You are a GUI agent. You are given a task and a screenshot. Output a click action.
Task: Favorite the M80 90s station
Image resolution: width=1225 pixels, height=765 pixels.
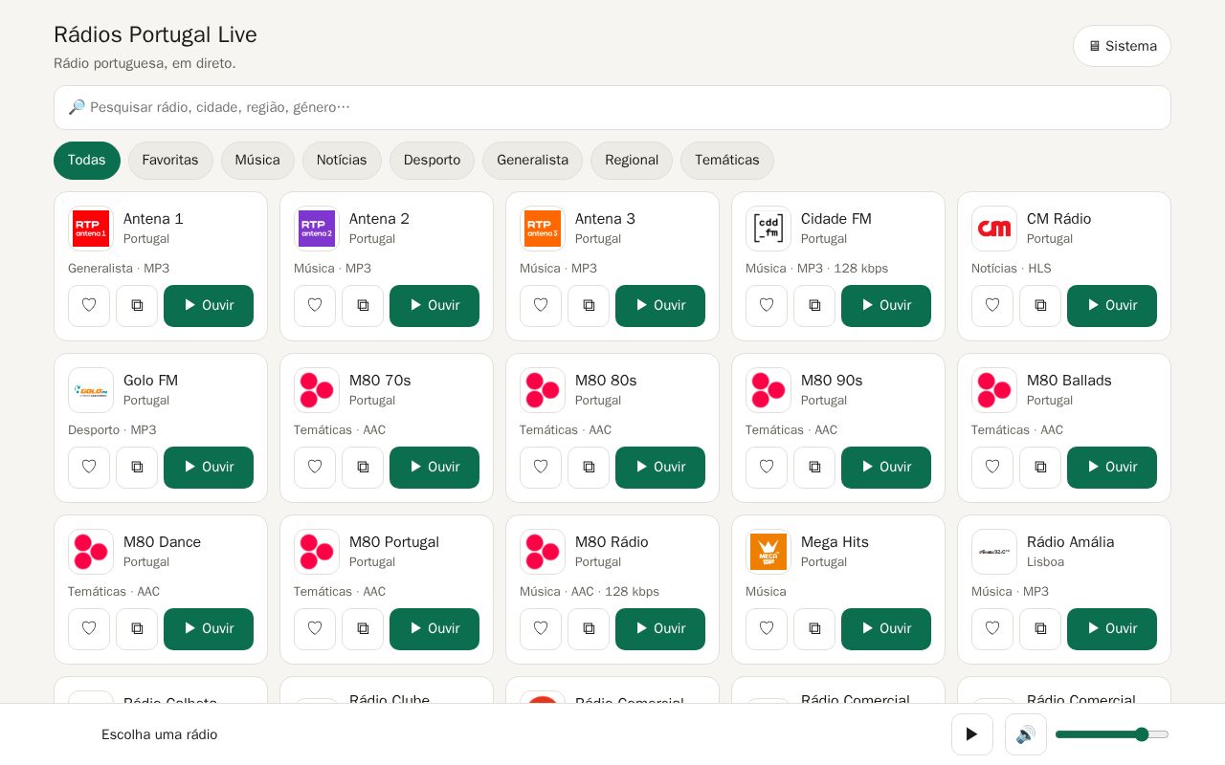(767, 468)
